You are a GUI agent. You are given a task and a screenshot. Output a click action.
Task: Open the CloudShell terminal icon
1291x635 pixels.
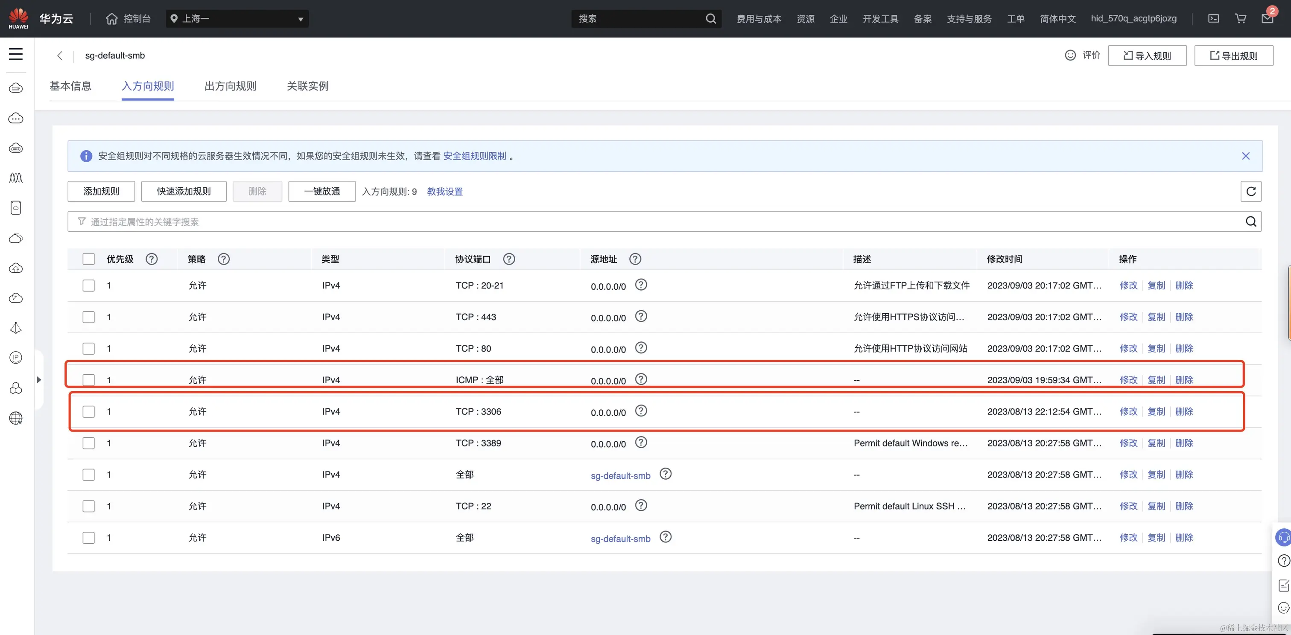[1213, 18]
